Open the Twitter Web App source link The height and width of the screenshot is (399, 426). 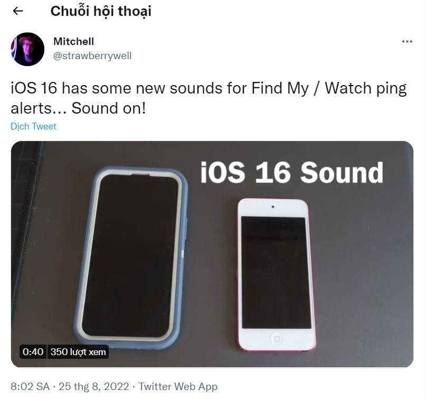pyautogui.click(x=178, y=386)
